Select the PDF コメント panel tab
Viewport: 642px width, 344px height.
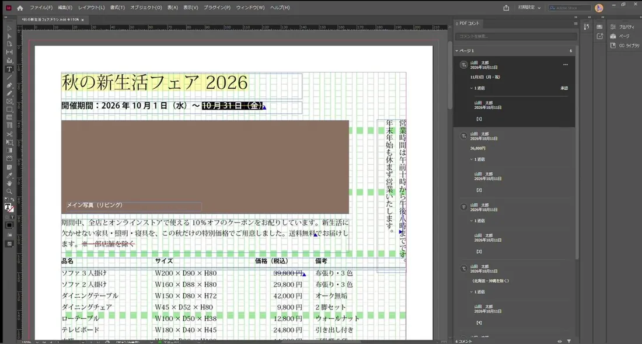tap(469, 23)
